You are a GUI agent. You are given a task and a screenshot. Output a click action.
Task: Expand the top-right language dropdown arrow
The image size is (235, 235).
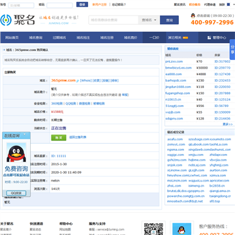(234, 5)
